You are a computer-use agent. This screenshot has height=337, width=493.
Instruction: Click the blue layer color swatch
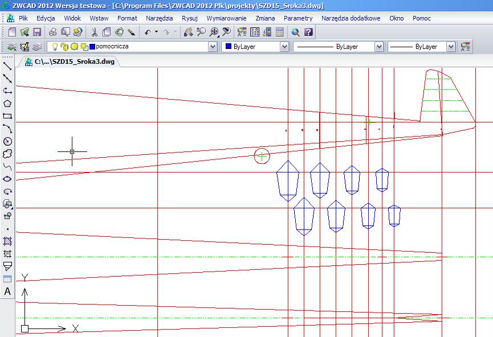pos(92,47)
